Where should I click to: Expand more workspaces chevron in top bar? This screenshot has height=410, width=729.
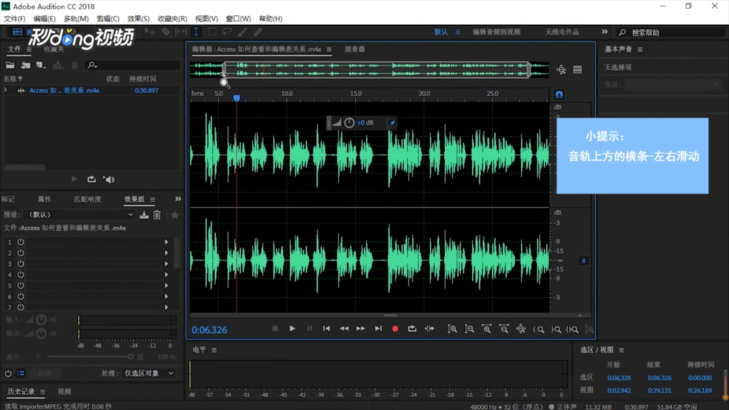[x=605, y=32]
